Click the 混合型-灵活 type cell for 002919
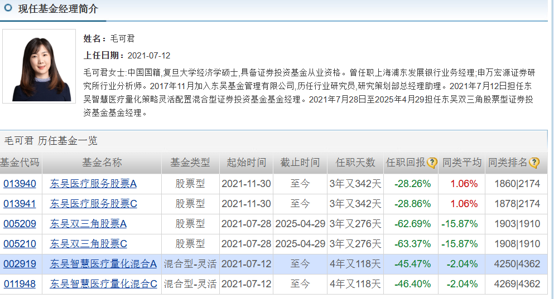 [x=190, y=264]
